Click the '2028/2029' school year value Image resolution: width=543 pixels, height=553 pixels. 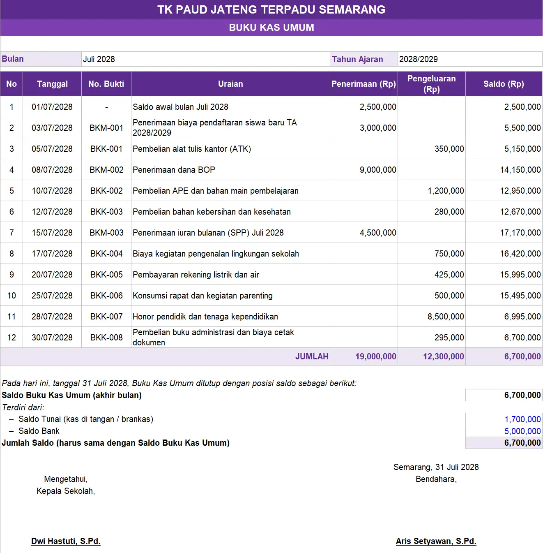point(470,59)
